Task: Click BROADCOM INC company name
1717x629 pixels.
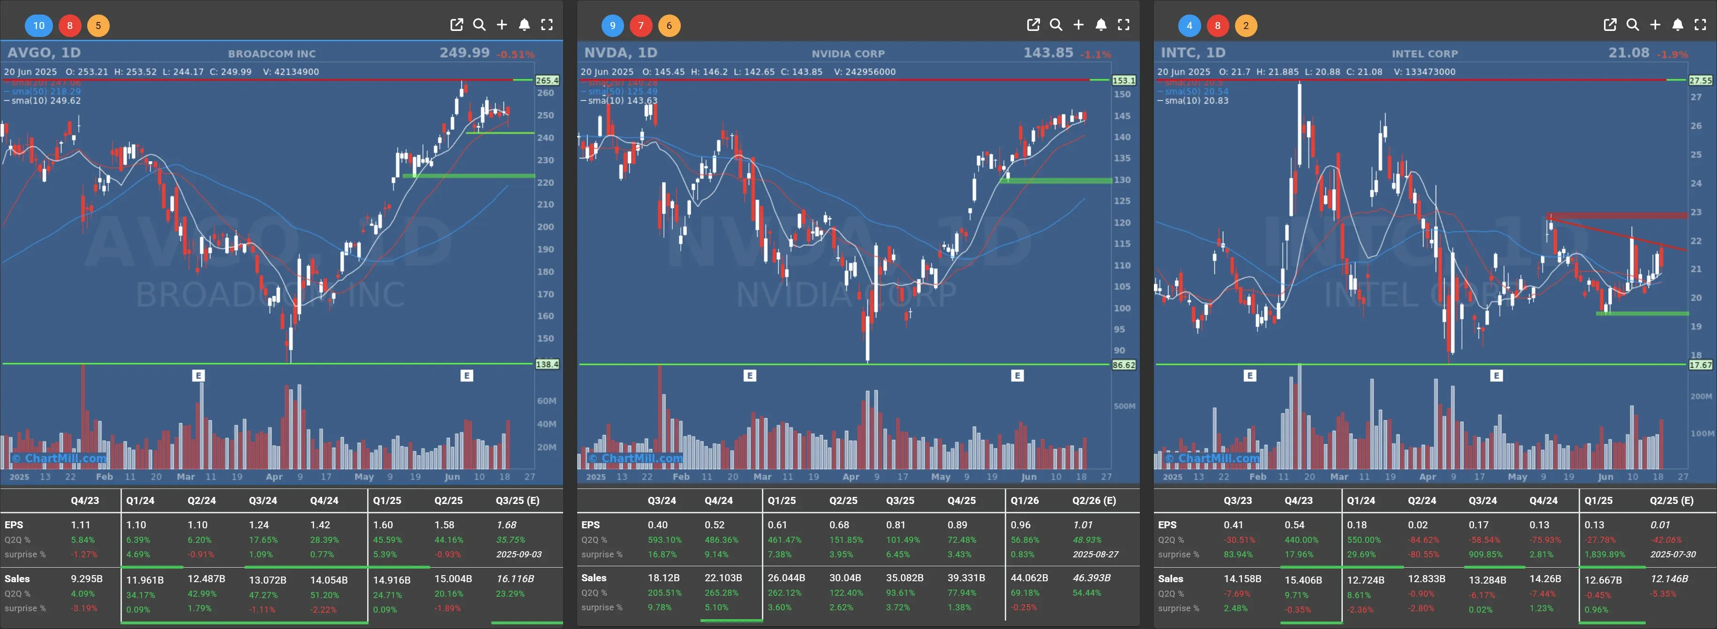Action: click(272, 54)
